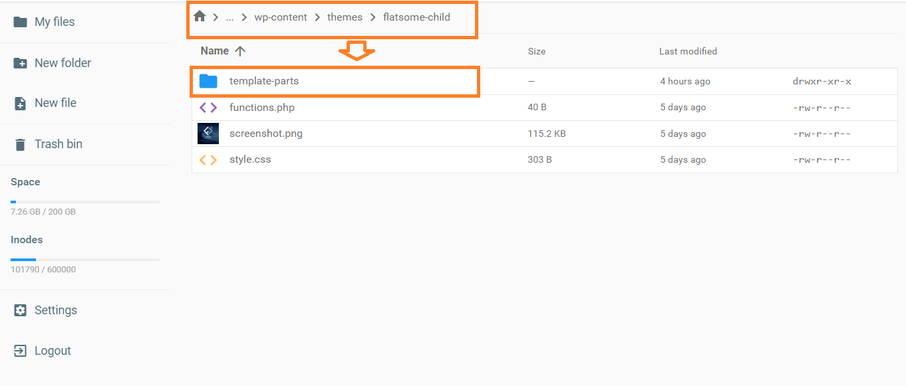Expand the breadcrumb ellipsis path
The width and height of the screenshot is (906, 386).
pyautogui.click(x=229, y=17)
